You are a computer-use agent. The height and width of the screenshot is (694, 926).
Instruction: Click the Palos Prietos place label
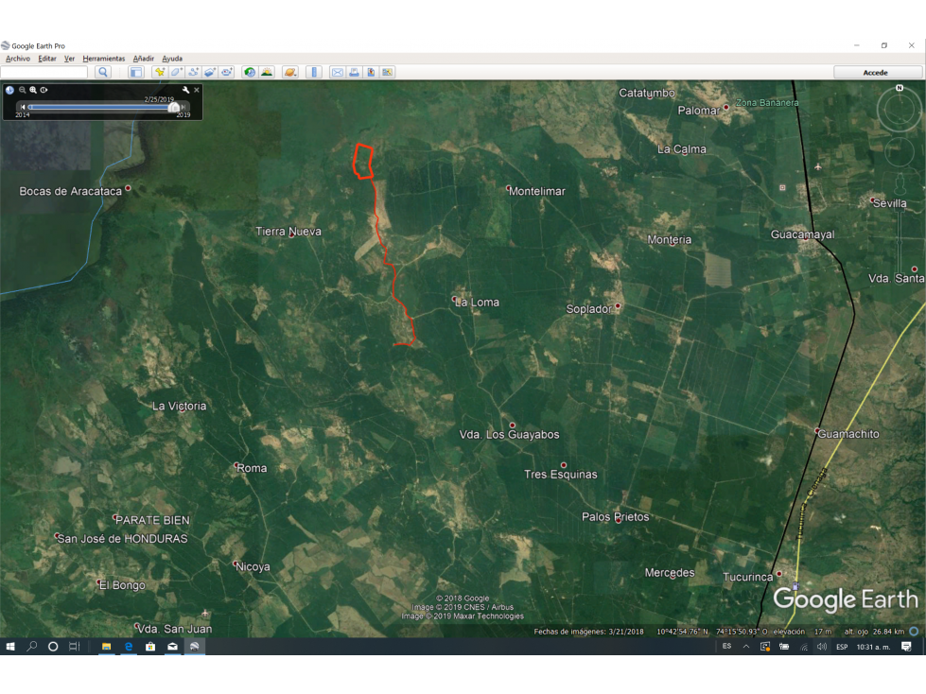616,517
